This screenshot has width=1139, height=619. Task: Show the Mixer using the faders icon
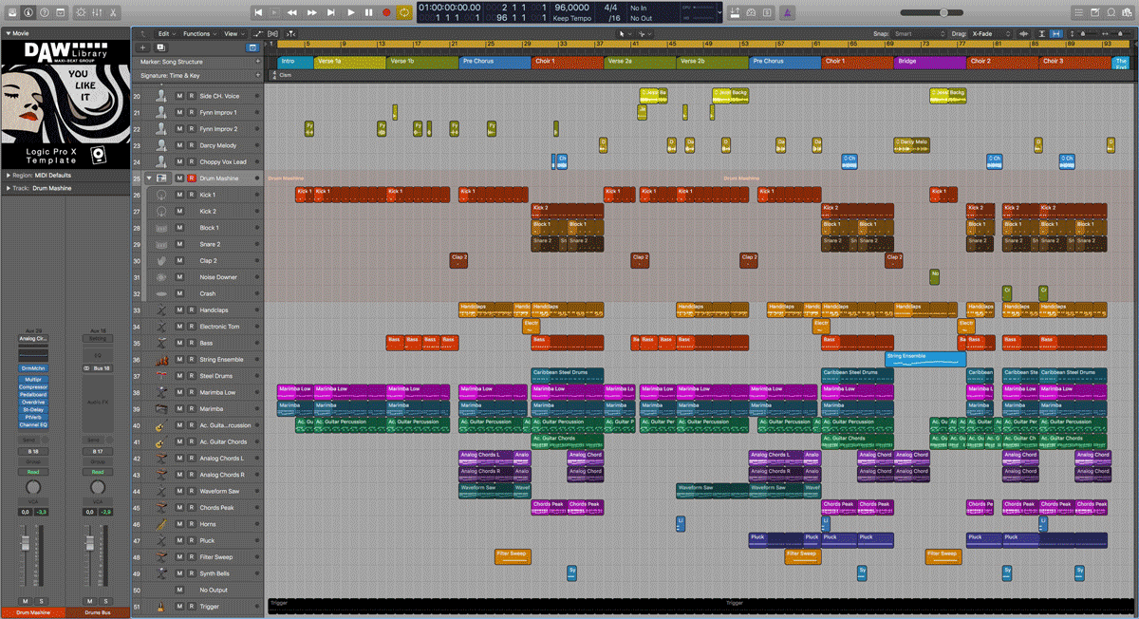97,12
